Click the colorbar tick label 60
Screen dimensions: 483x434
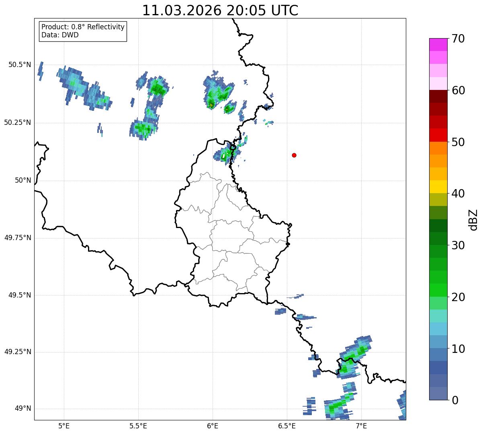(x=458, y=90)
